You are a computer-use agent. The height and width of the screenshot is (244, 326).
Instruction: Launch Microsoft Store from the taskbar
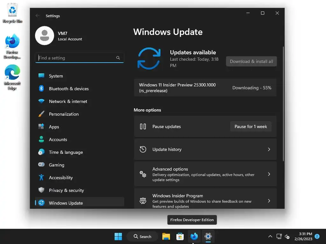pos(180,236)
